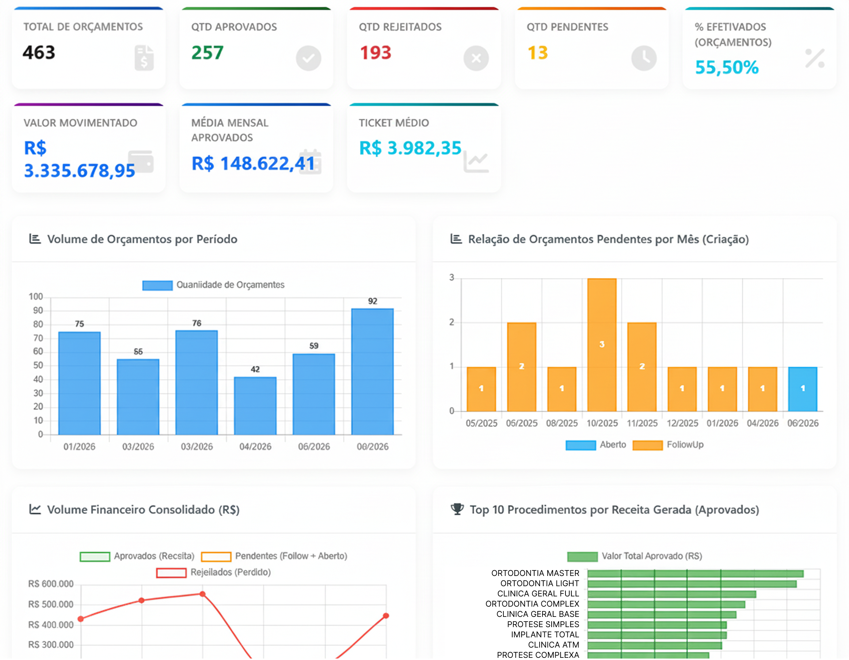This screenshot has height=660, width=849.
Task: Click the document icon in Total de Orçamentos card
Action: 144,58
